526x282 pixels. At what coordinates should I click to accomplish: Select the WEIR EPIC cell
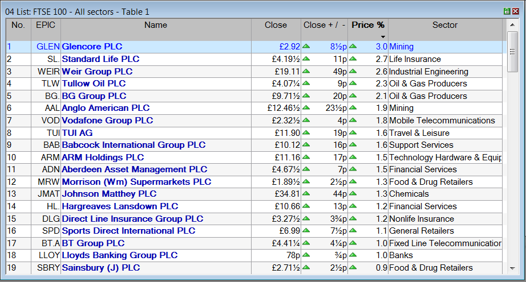[x=46, y=72]
